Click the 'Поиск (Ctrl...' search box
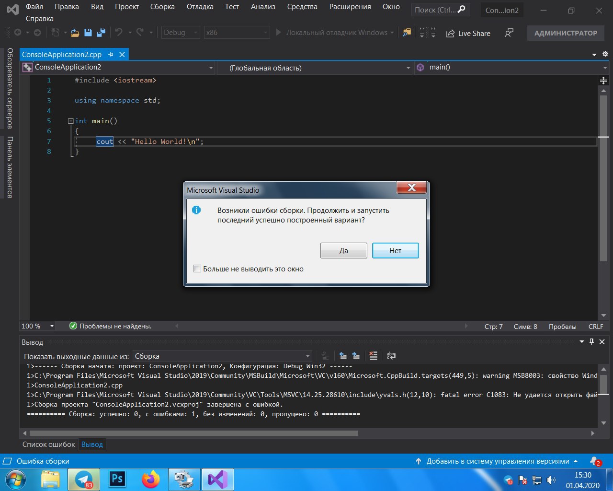The height and width of the screenshot is (491, 613). point(441,10)
